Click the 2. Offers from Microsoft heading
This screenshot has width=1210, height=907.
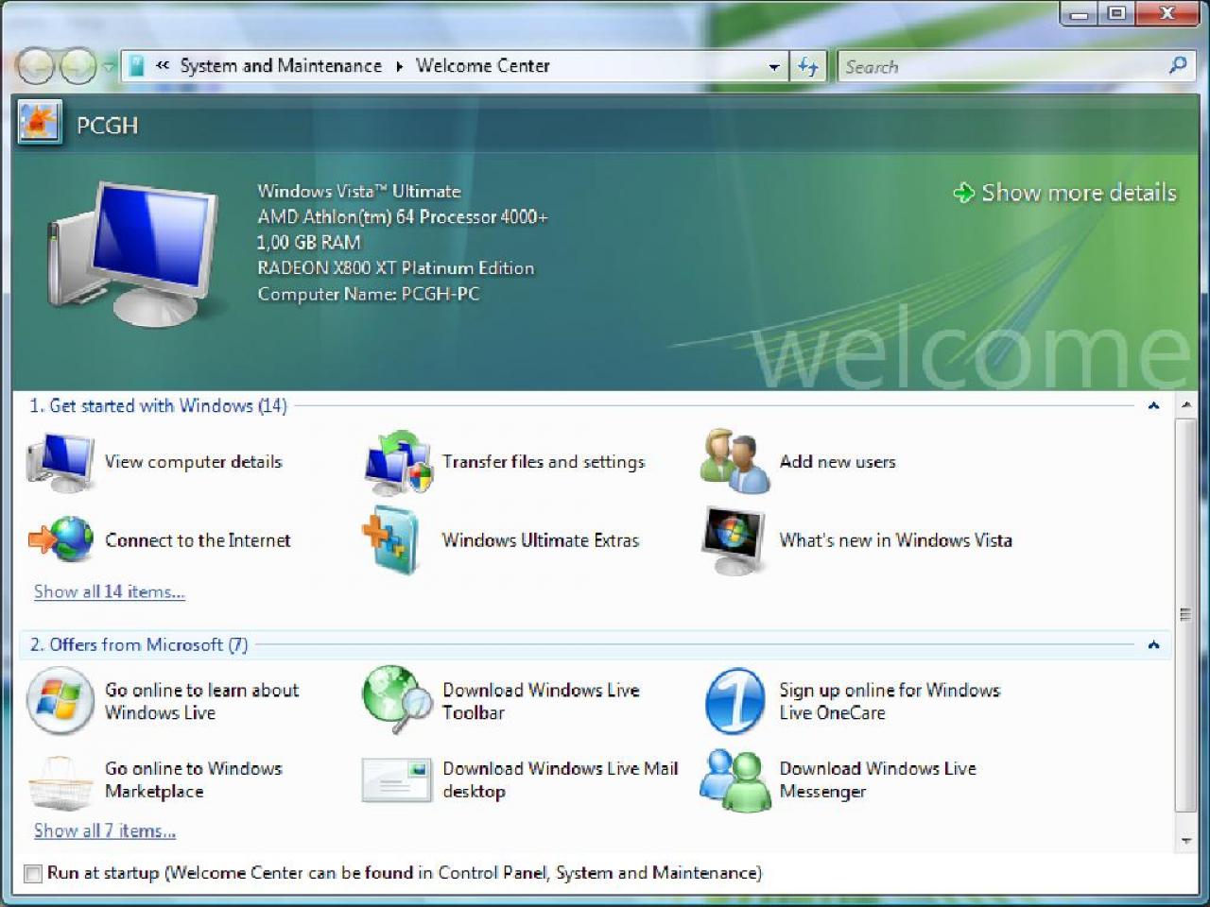(x=139, y=644)
